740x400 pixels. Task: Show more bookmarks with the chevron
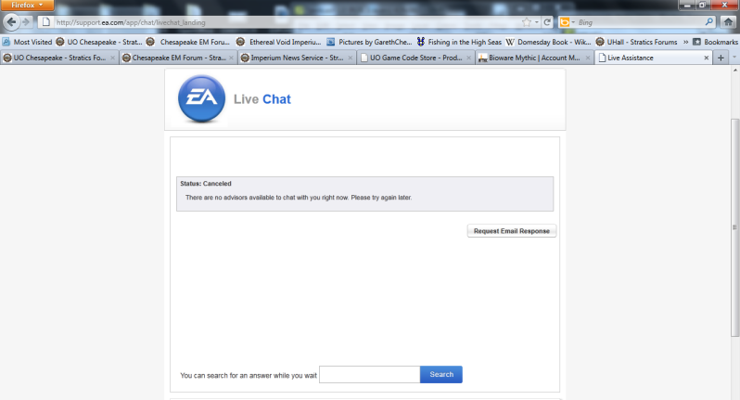(x=685, y=42)
